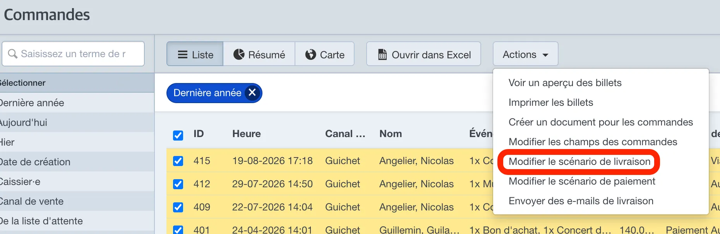Sort by the Nom column header
Image resolution: width=720 pixels, height=234 pixels.
coord(391,134)
